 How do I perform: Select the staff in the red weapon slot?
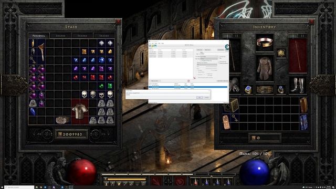[298, 56]
